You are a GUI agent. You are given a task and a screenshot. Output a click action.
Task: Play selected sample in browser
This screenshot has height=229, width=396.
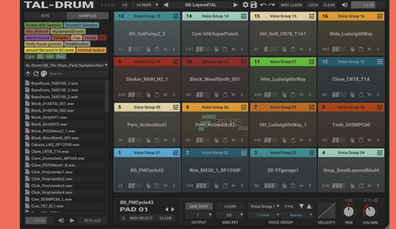tap(72, 220)
